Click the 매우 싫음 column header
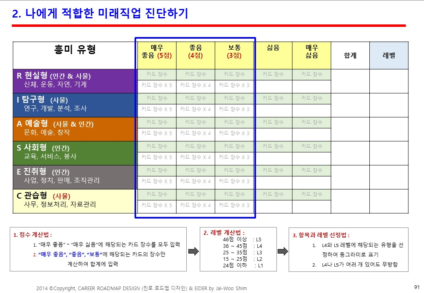 pos(311,55)
